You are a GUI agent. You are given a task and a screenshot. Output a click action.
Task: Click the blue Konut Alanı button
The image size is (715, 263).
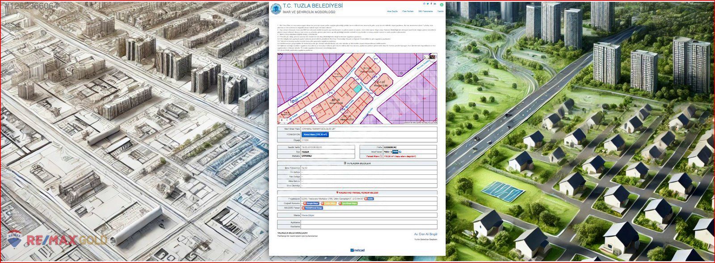[315, 134]
